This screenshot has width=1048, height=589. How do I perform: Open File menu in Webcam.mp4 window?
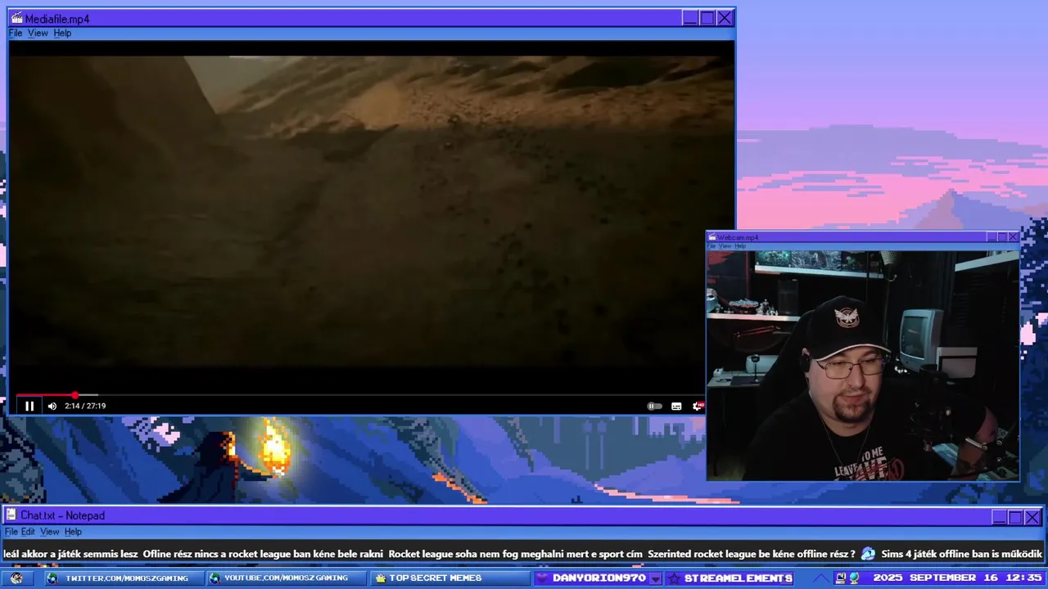tap(711, 246)
